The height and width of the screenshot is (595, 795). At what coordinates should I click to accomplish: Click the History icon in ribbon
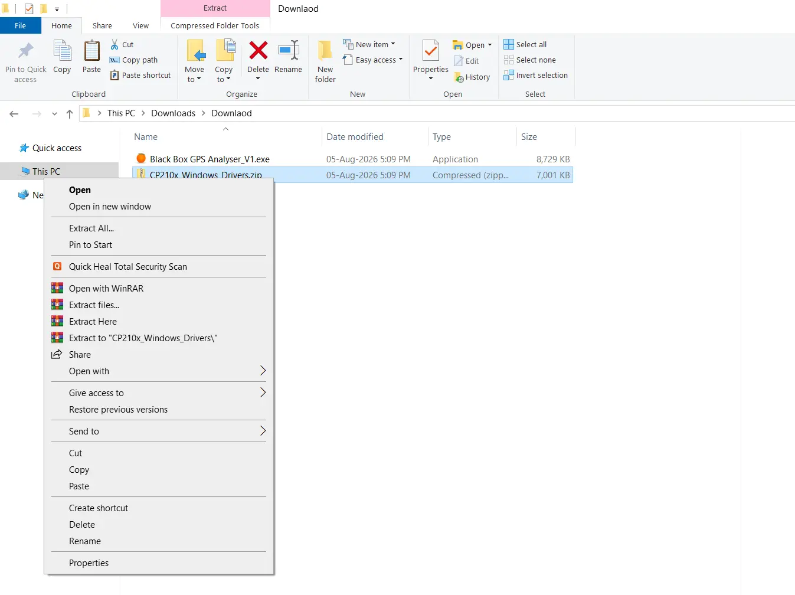coord(459,77)
